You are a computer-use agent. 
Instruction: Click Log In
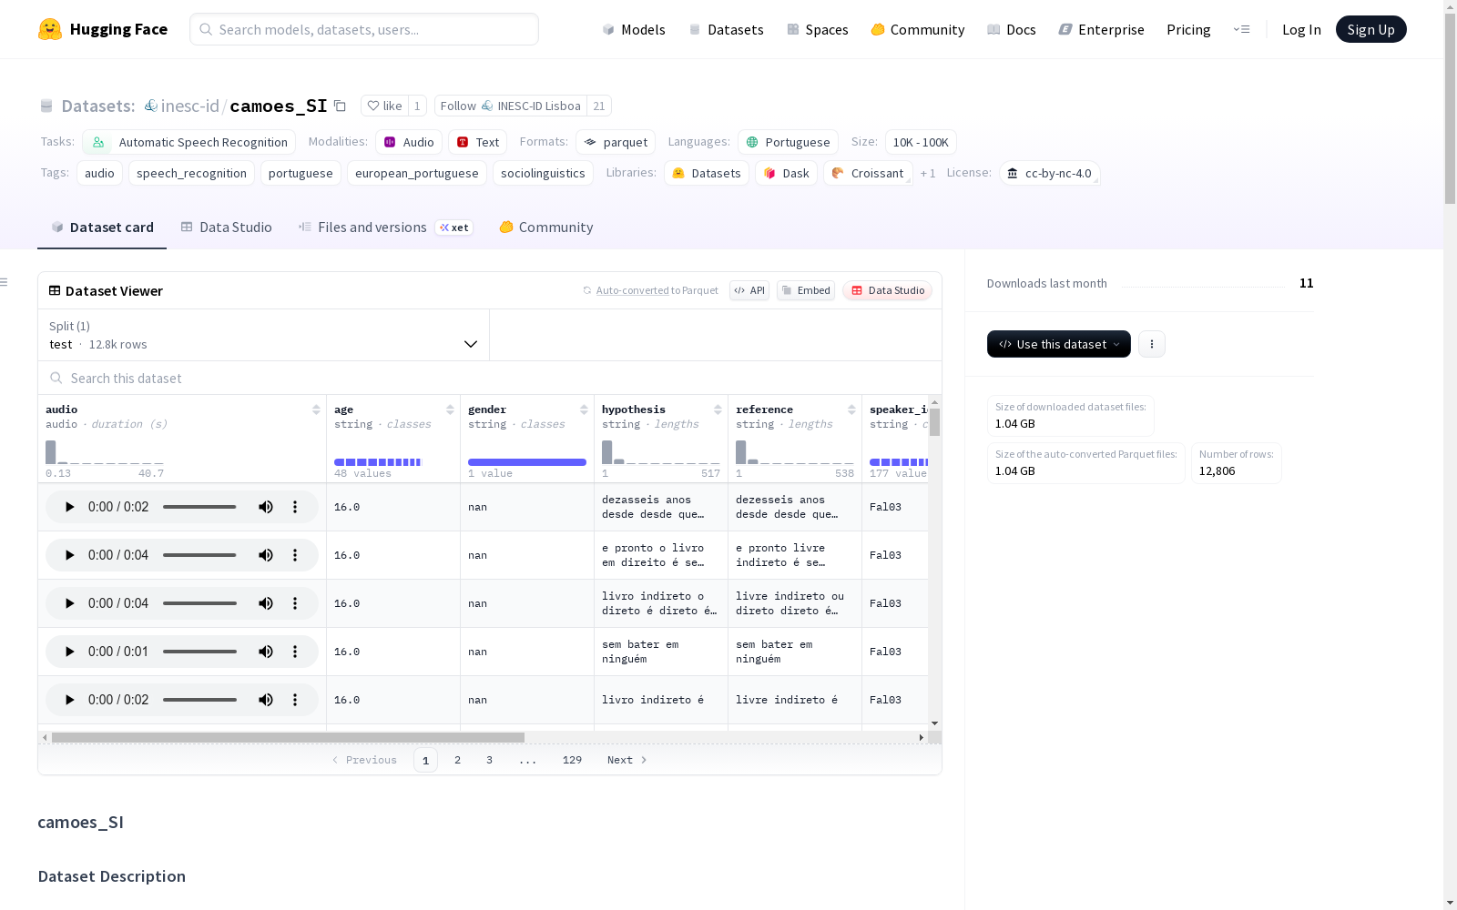point(1301,29)
